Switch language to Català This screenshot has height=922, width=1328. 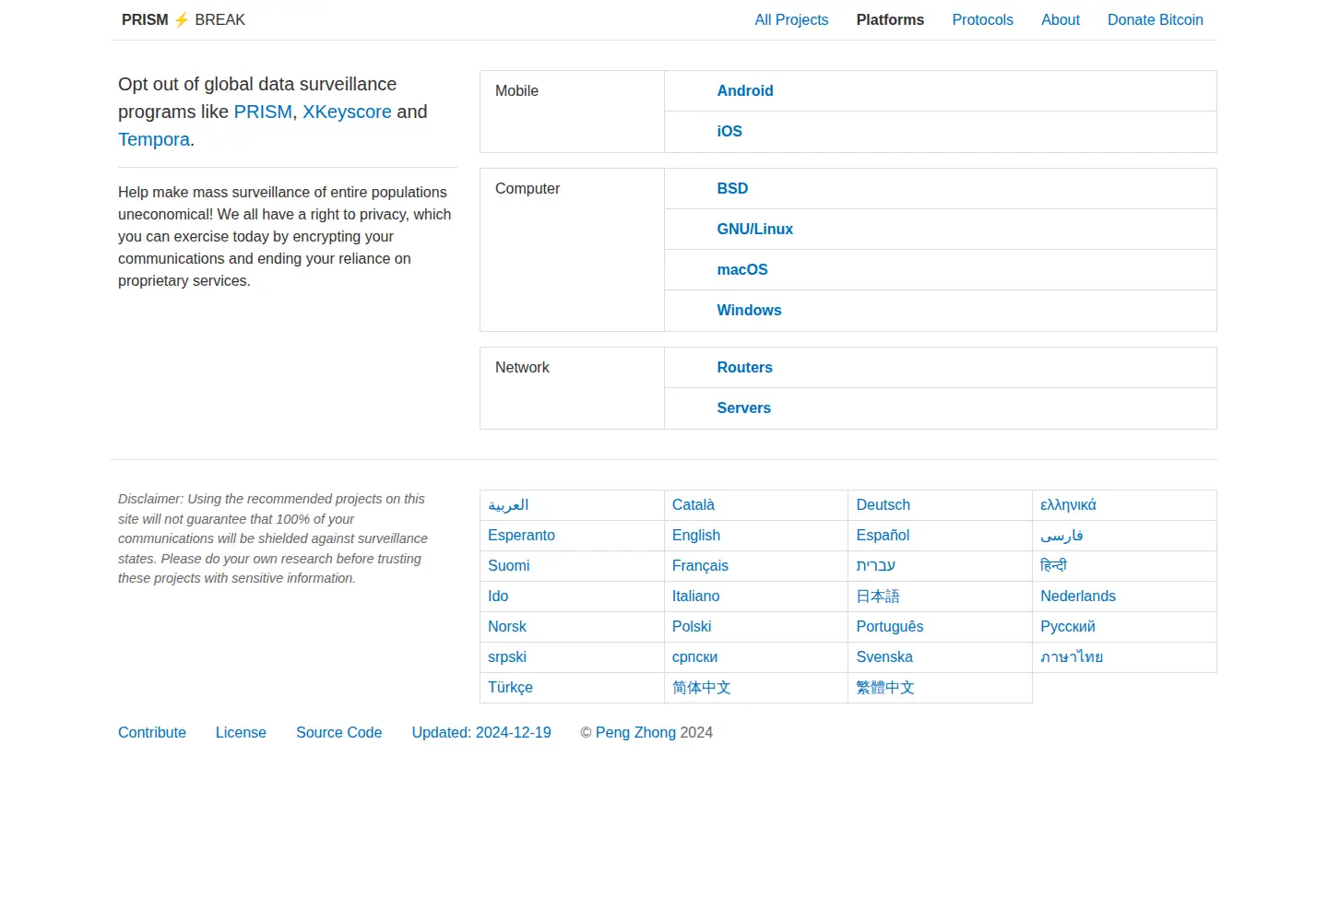coord(694,505)
